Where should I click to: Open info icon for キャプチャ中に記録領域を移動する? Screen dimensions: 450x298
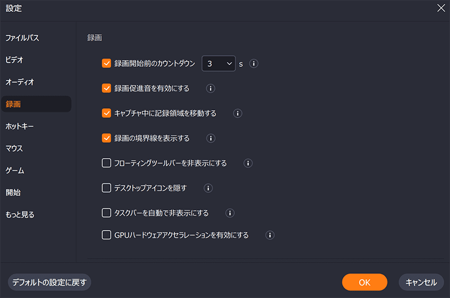click(237, 113)
